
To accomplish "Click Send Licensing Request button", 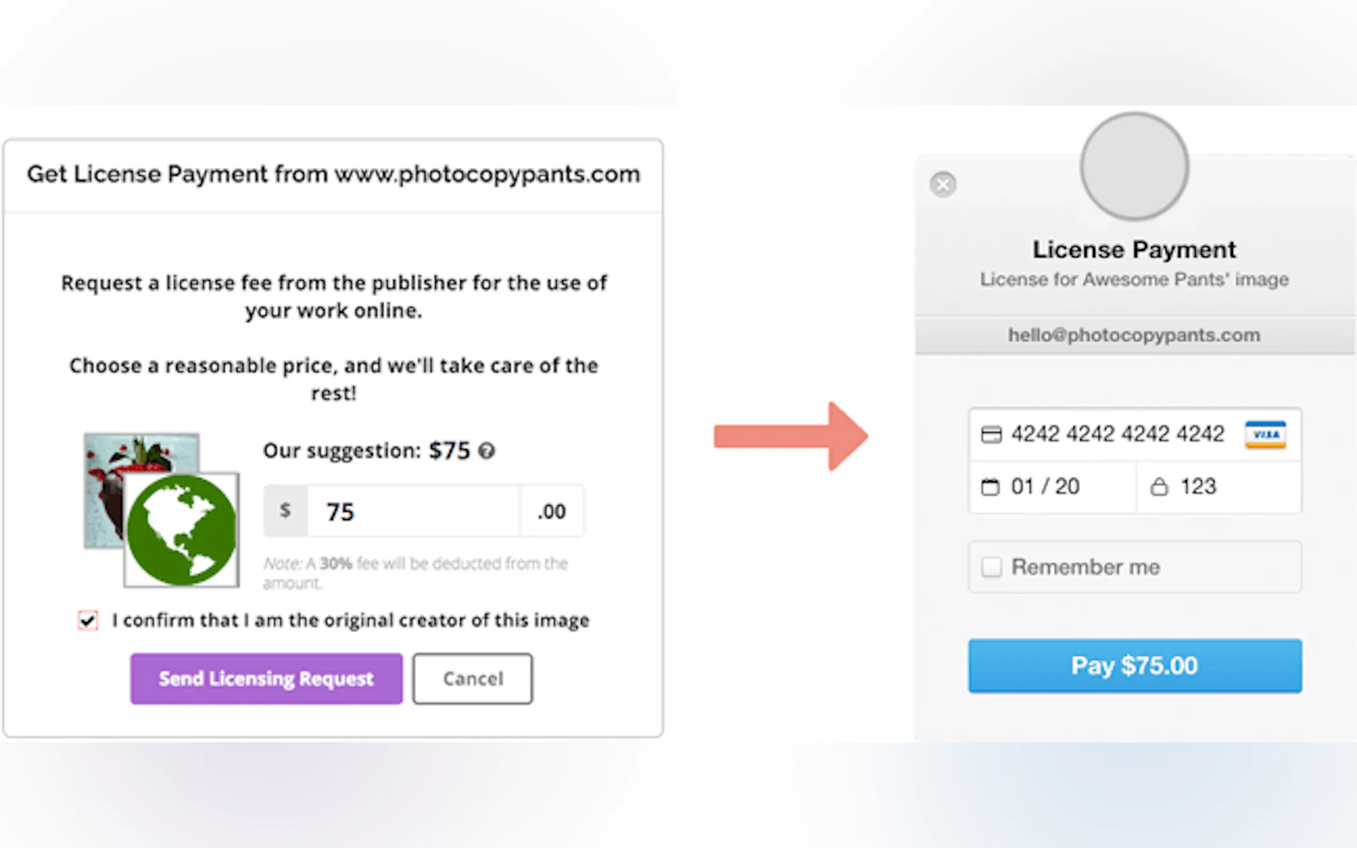I will pyautogui.click(x=267, y=679).
